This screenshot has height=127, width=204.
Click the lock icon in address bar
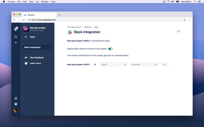(29, 20)
